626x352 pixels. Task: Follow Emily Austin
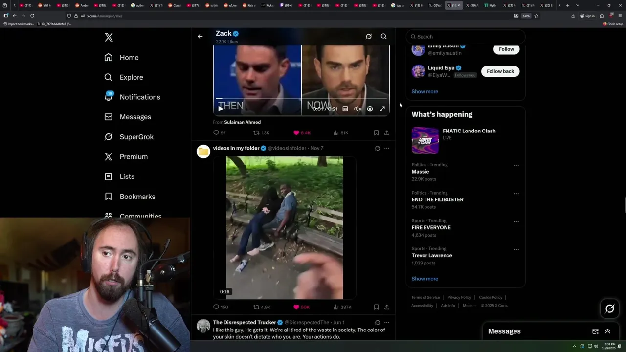pyautogui.click(x=506, y=49)
